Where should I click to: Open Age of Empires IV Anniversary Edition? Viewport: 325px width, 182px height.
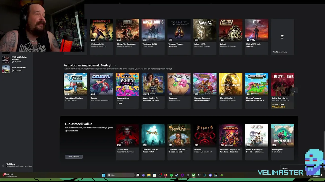(153, 91)
